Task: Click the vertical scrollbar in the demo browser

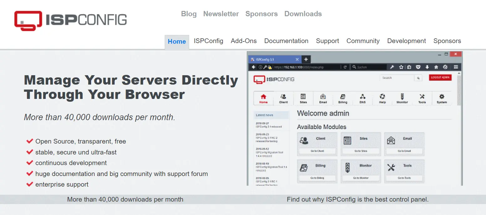Action: (459, 90)
